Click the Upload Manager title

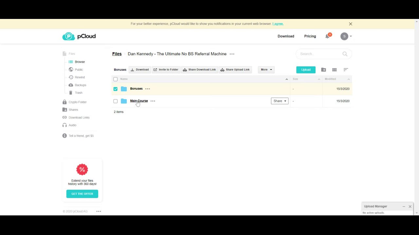tap(375, 206)
